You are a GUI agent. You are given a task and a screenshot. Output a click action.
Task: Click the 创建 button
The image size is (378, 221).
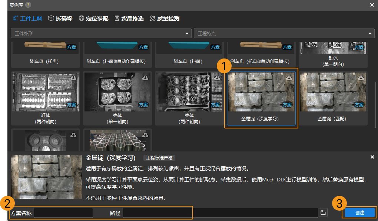point(360,213)
